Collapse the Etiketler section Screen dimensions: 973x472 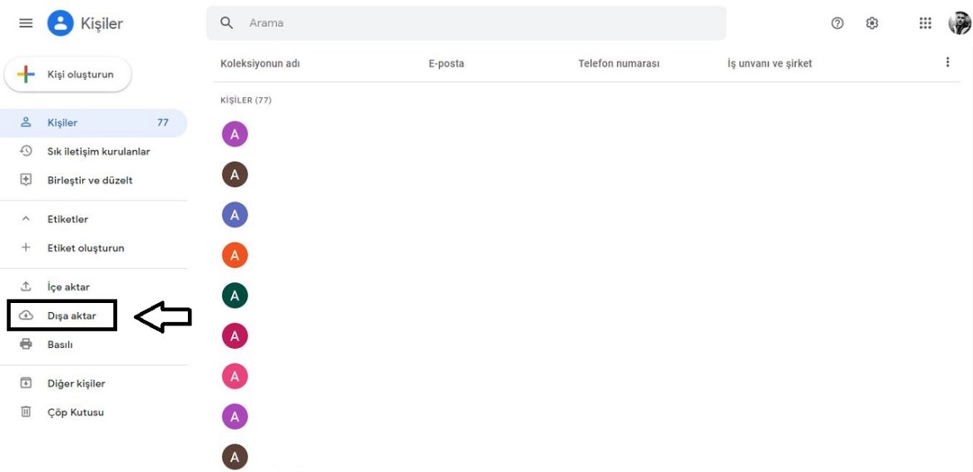(26, 219)
